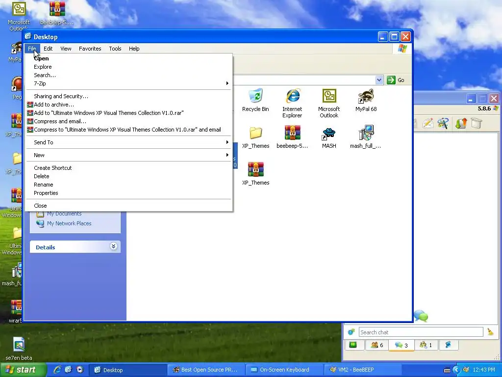Click the tools icon in BeeBEEP toolbar
The image size is (502, 377).
click(443, 123)
